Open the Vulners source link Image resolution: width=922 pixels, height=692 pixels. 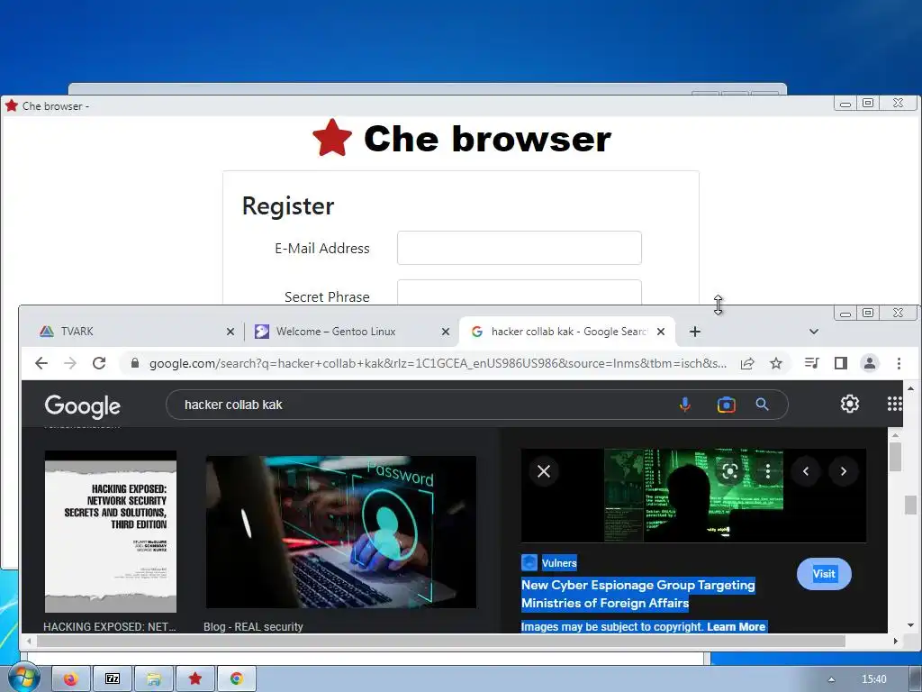[x=559, y=563]
